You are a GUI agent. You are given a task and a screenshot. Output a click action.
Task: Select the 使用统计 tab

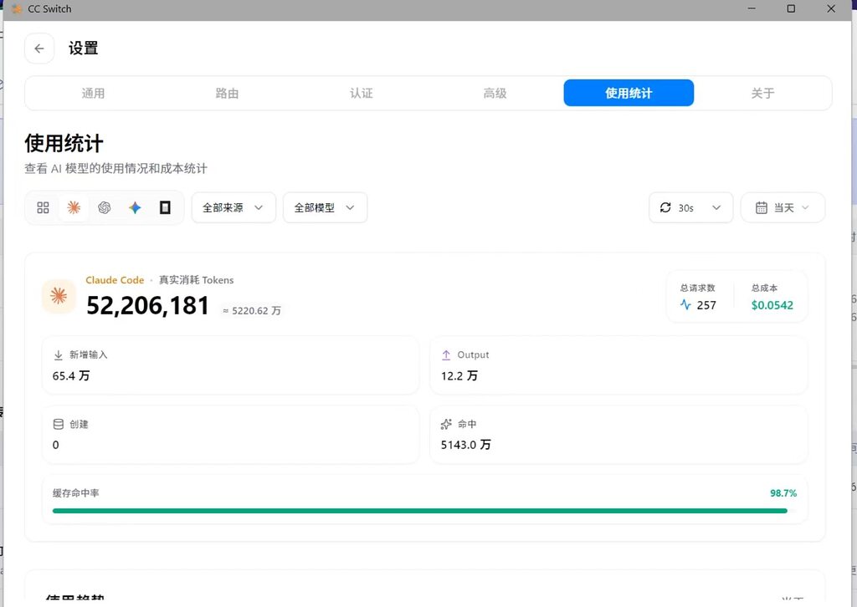pos(629,94)
